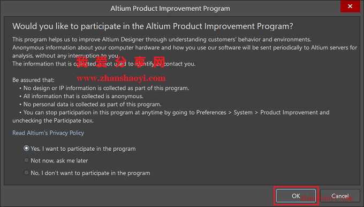
Task: Open the Read Altium's Privacy Policy link
Action: tap(48, 133)
